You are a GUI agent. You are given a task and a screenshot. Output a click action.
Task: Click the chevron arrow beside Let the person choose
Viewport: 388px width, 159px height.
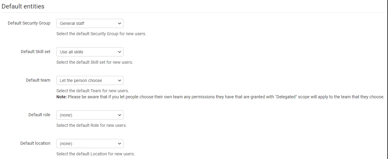pos(119,80)
